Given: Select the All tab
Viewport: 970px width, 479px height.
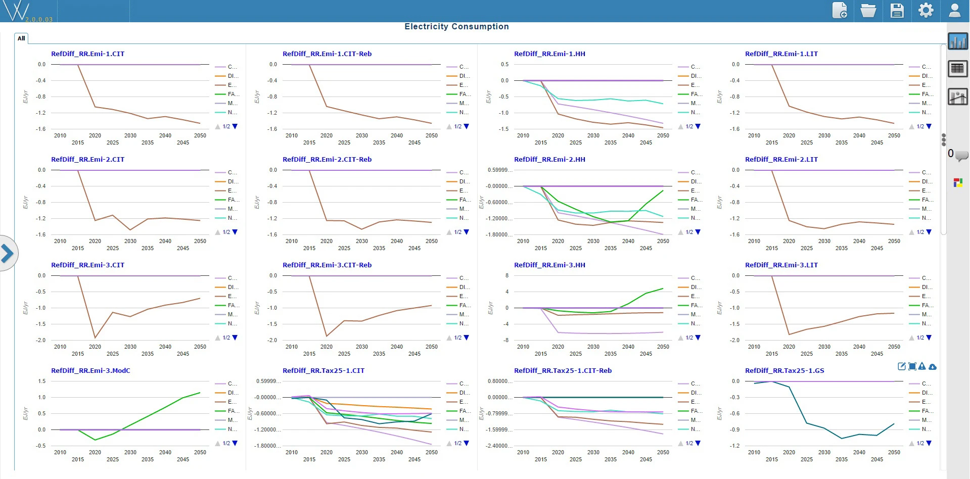Looking at the screenshot, I should click(x=21, y=38).
